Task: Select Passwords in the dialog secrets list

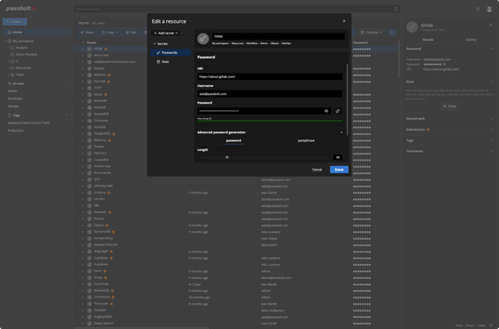Action: [171, 53]
